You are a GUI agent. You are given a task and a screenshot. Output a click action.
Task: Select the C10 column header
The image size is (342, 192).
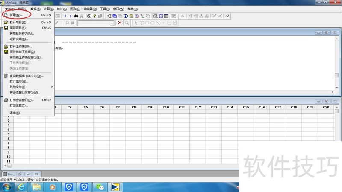tap(166, 107)
